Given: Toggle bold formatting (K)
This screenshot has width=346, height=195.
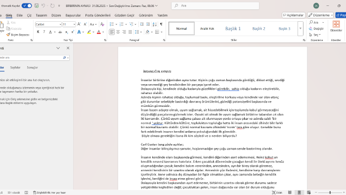Looking at the screenshot, I should coord(38,32).
